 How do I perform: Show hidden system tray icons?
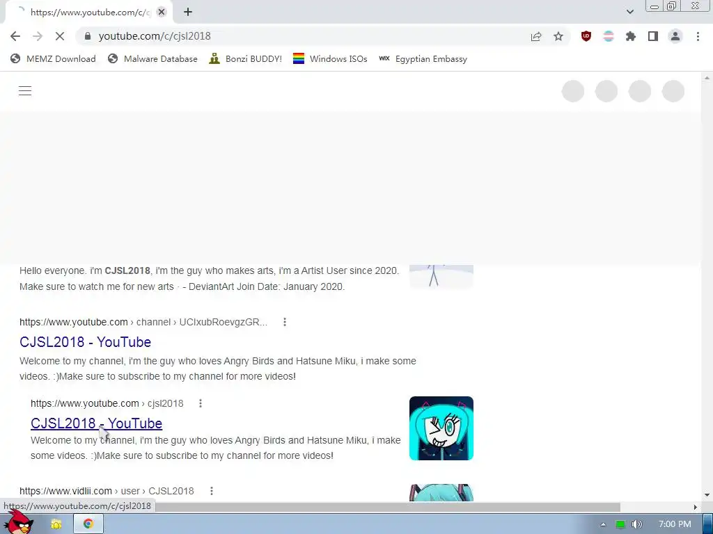[603, 524]
